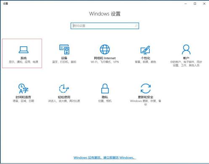Open the 轻松使用 (Ease of Access) icon
This screenshot has height=164, width=209.
click(x=64, y=88)
